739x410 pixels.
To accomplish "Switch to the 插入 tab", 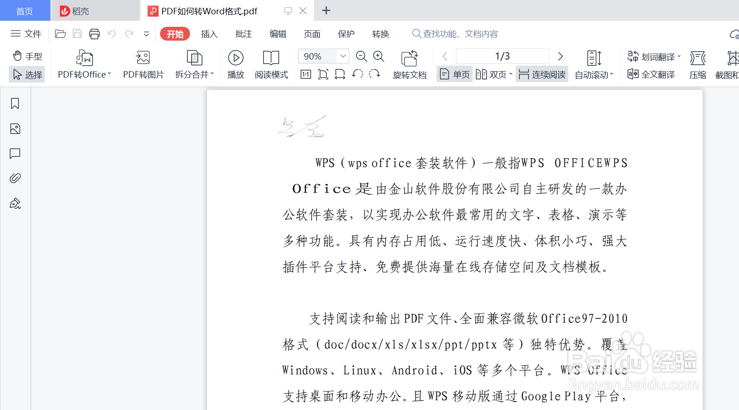I will pos(209,34).
